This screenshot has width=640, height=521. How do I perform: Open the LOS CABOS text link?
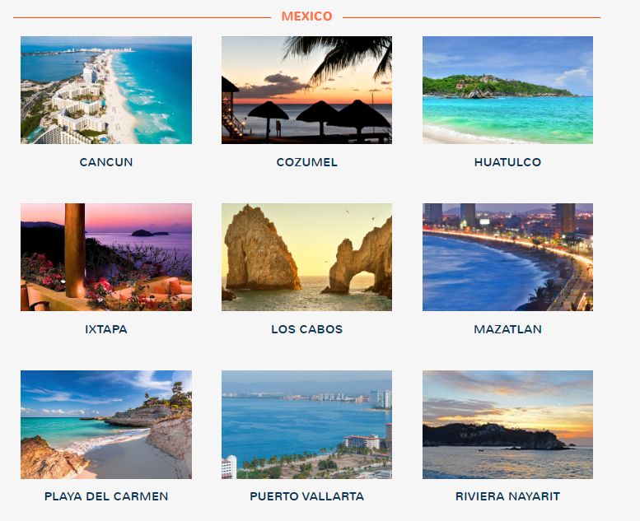[307, 329]
